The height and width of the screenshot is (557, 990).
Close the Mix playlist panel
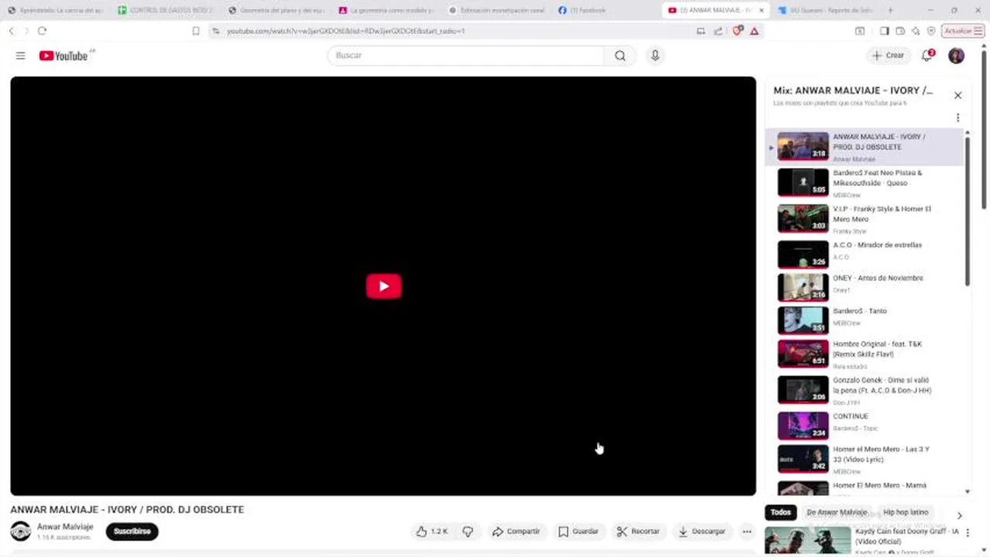957,95
